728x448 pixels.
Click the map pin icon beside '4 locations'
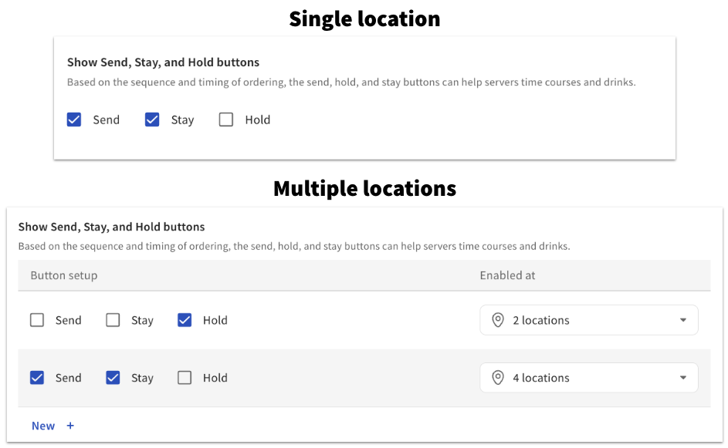(498, 378)
